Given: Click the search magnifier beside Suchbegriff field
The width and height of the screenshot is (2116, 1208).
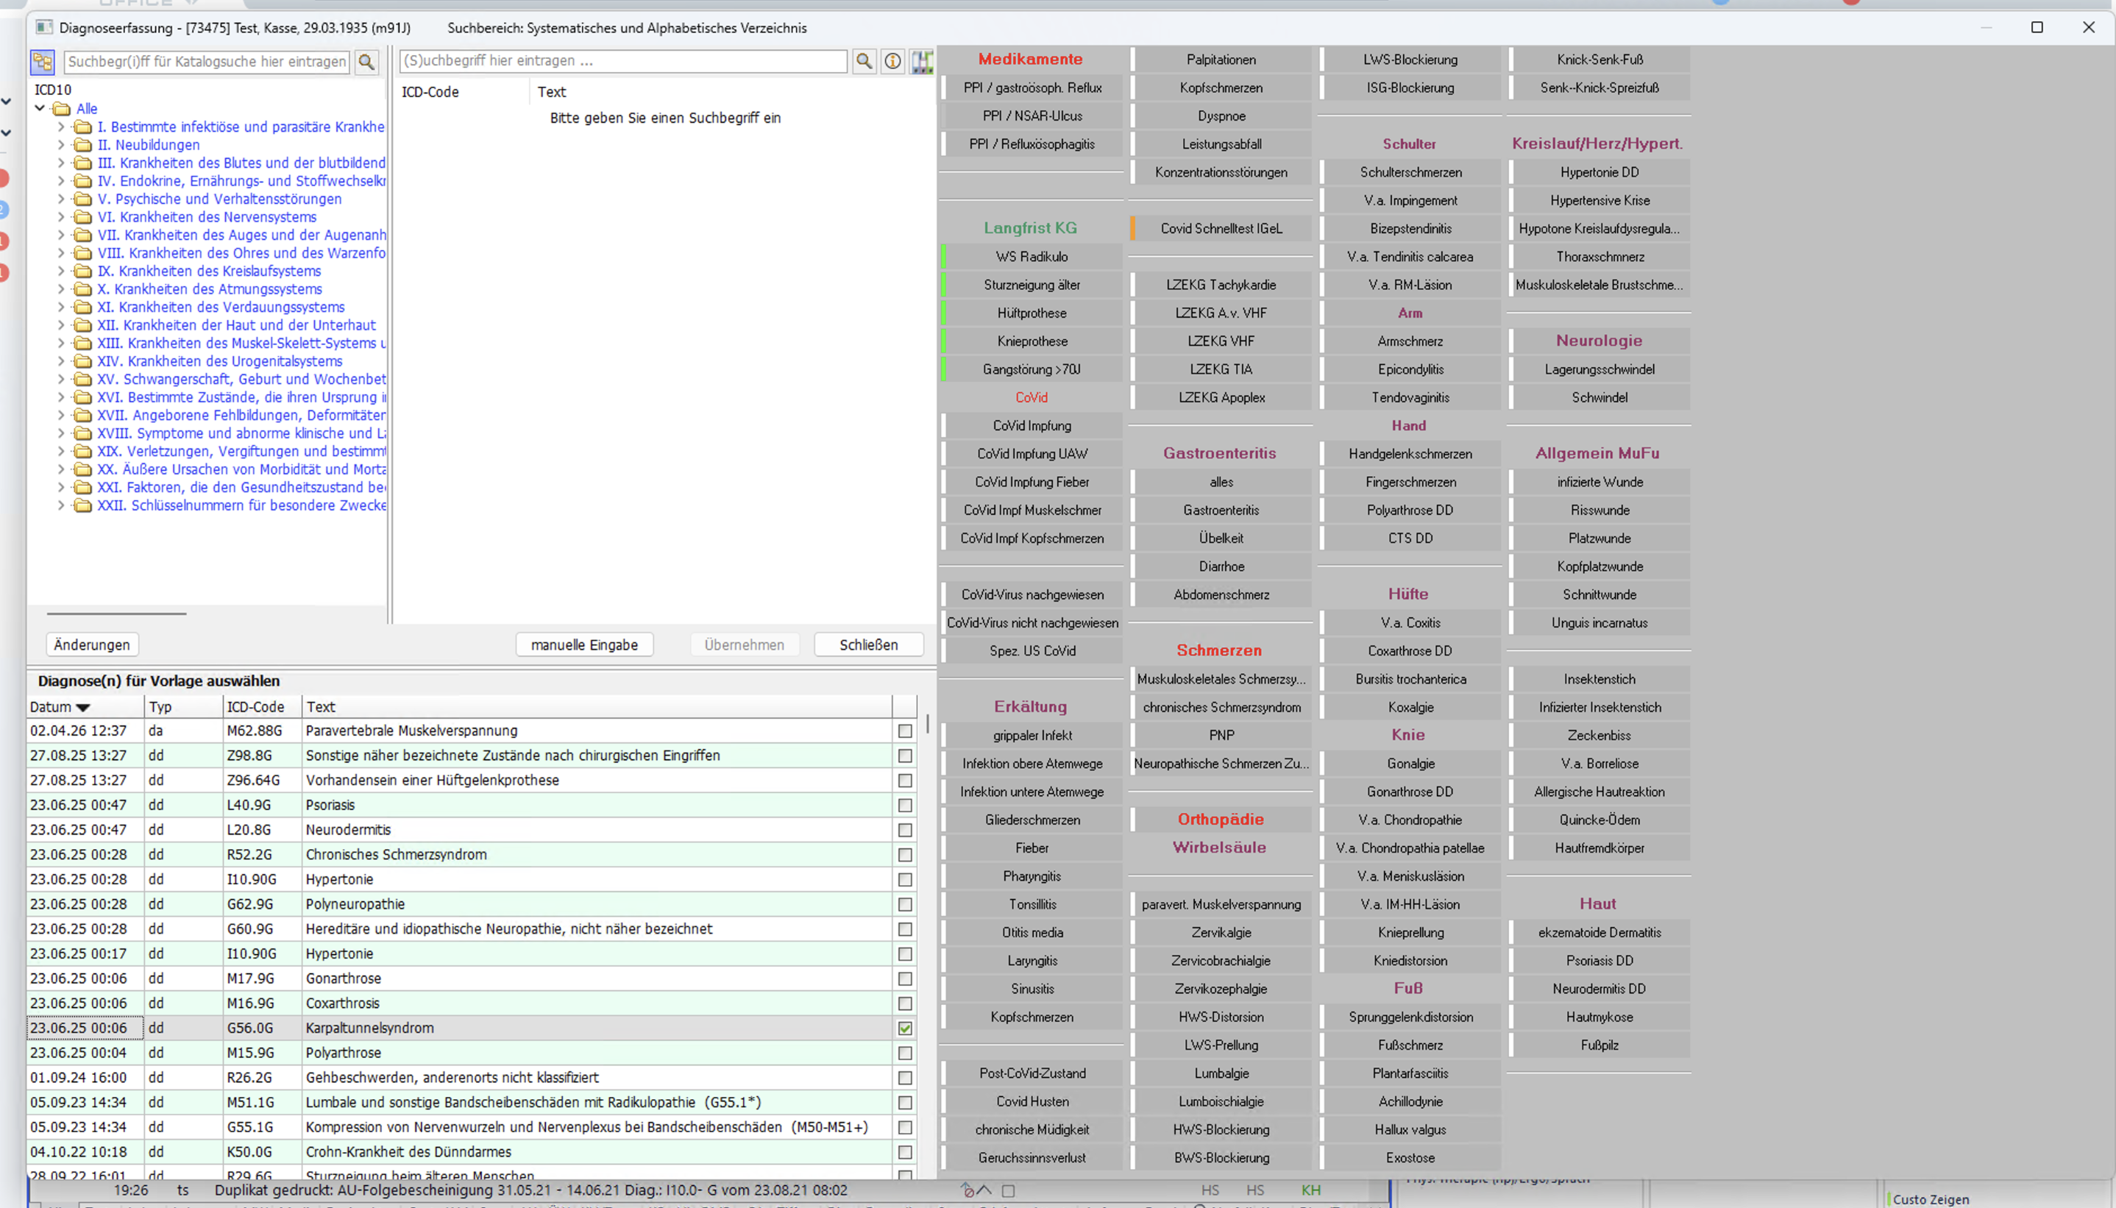Looking at the screenshot, I should 864,60.
